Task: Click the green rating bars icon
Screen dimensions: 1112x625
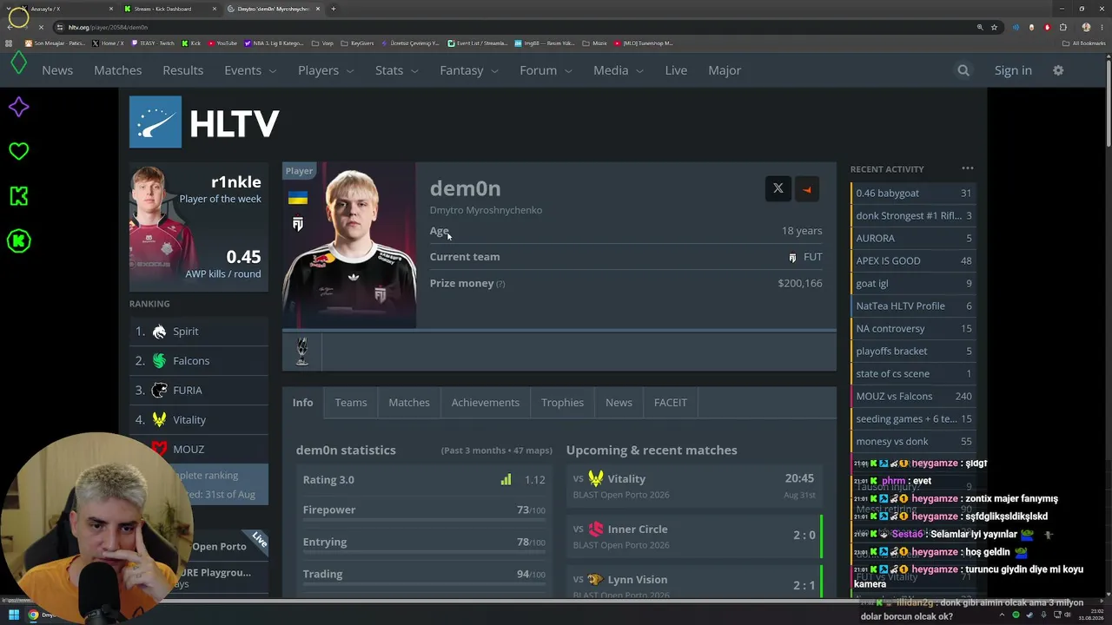Action: pos(506,479)
